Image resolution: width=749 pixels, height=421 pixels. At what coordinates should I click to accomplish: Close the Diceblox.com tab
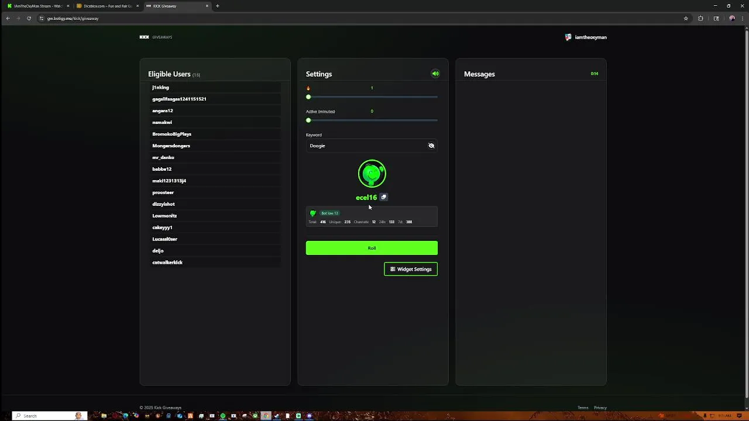point(138,6)
